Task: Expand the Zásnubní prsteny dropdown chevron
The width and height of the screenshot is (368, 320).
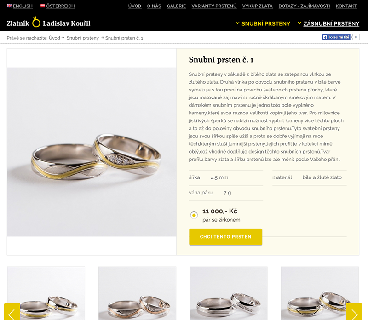Action: (x=299, y=23)
